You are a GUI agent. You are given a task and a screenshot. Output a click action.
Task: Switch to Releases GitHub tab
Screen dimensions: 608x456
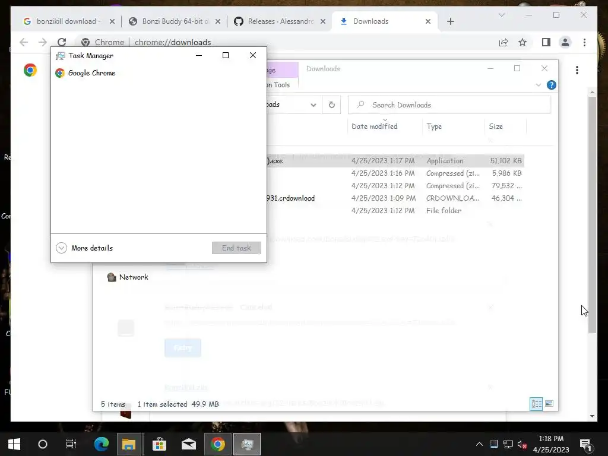point(280,21)
